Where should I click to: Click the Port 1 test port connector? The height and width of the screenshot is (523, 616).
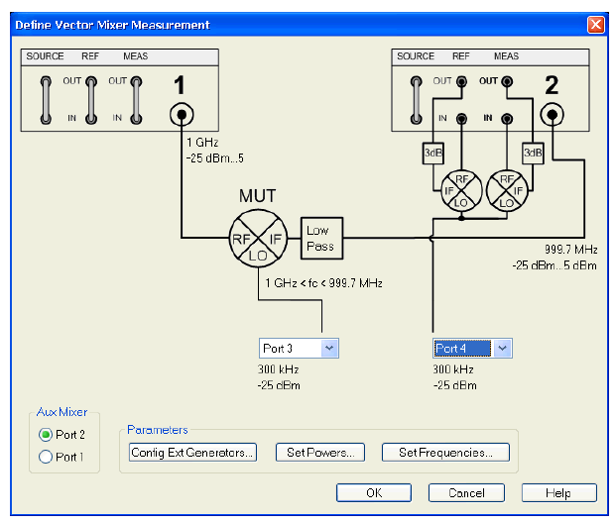pyautogui.click(x=182, y=115)
